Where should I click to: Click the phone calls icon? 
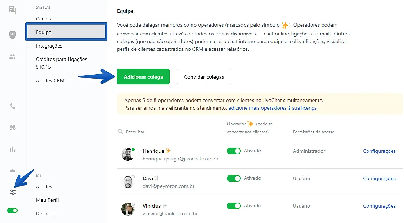pyautogui.click(x=12, y=106)
